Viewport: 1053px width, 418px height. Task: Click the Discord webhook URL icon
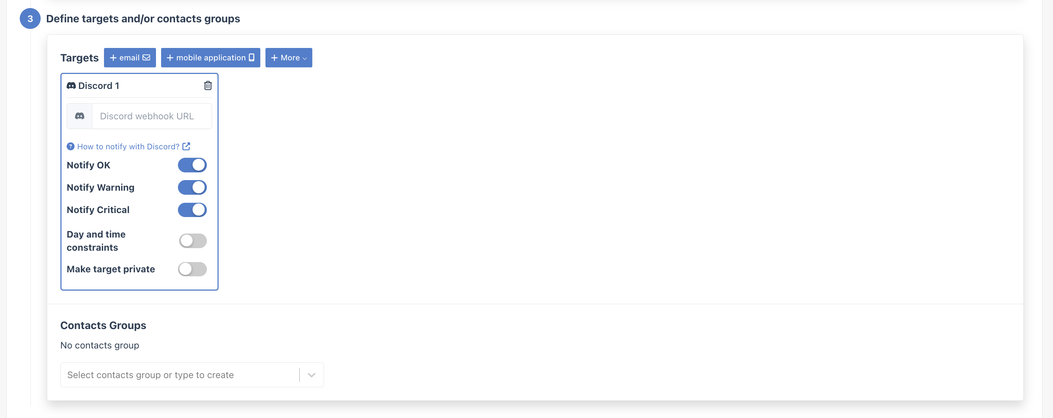click(79, 115)
